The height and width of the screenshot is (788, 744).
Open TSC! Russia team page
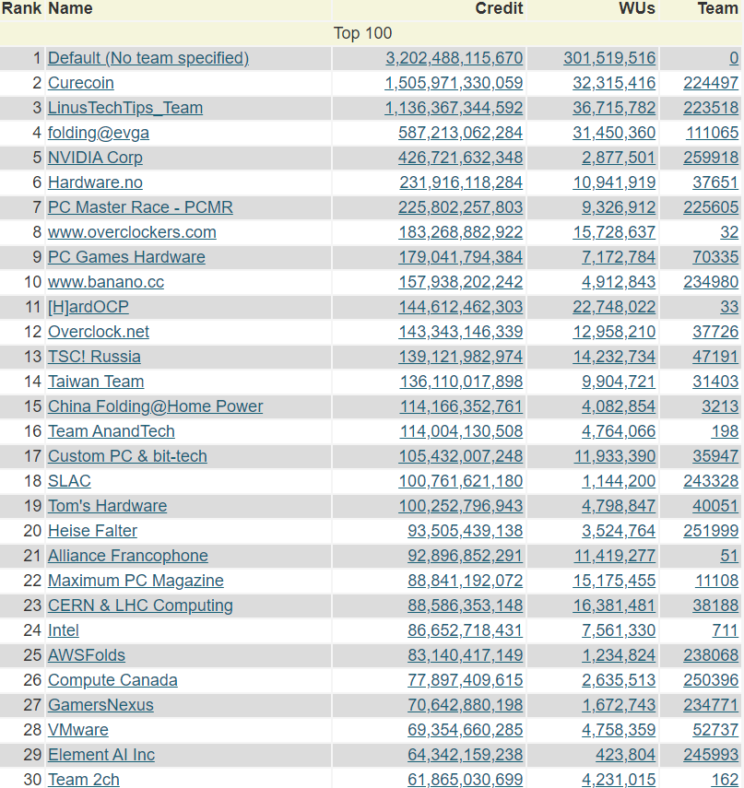(x=94, y=357)
